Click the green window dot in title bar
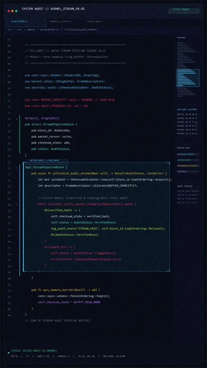The image size is (207, 368). coord(16,11)
